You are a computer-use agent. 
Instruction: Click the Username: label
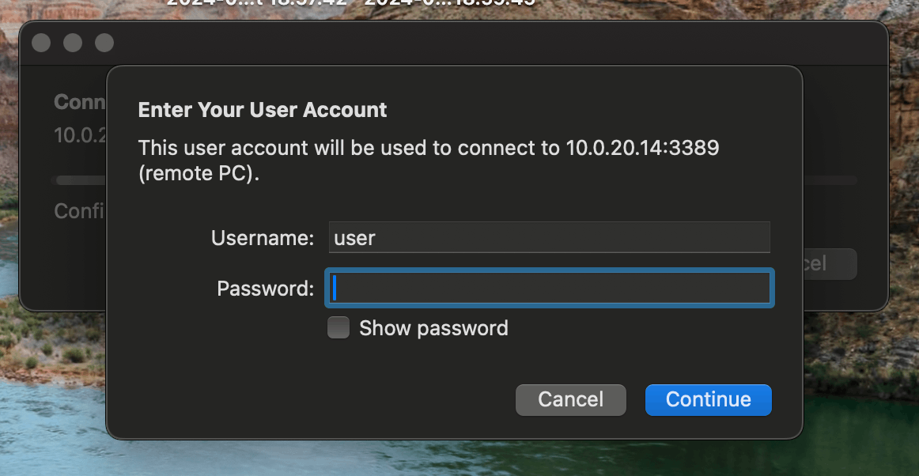[263, 238]
